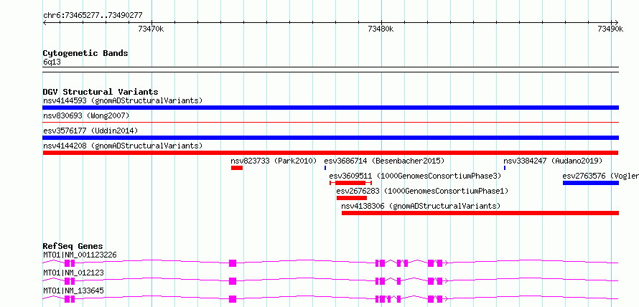Select the esv2676283 (1000GenomesConsortiumPhase1) label
639x307 pixels.
click(x=422, y=191)
